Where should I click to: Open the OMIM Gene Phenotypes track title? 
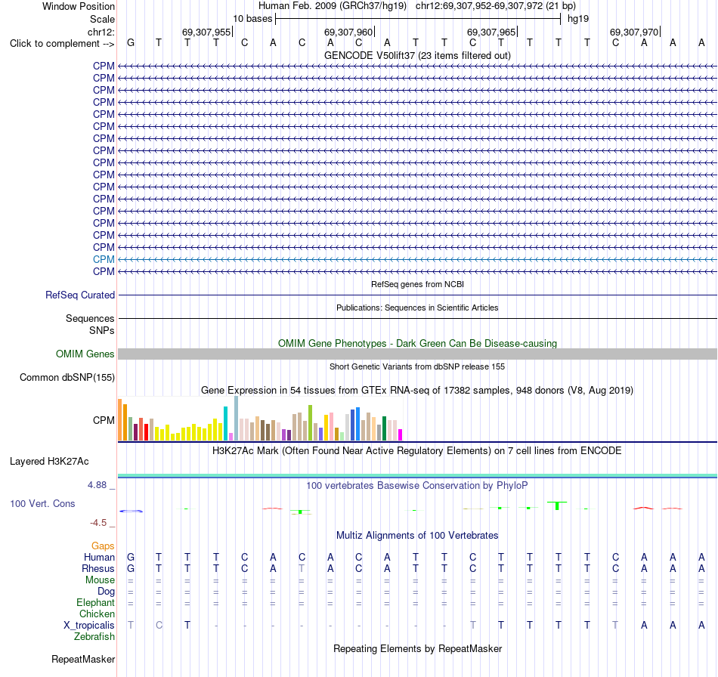pyautogui.click(x=417, y=343)
